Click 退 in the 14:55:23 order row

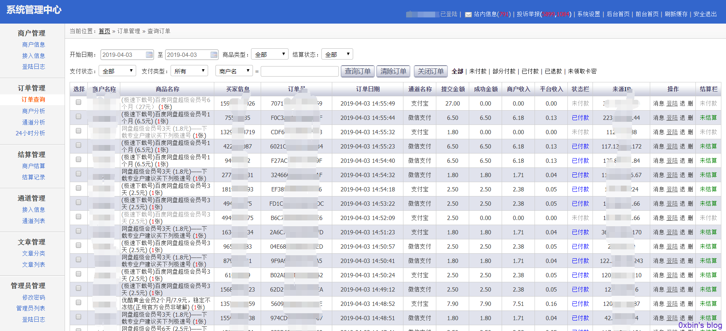[x=682, y=146]
